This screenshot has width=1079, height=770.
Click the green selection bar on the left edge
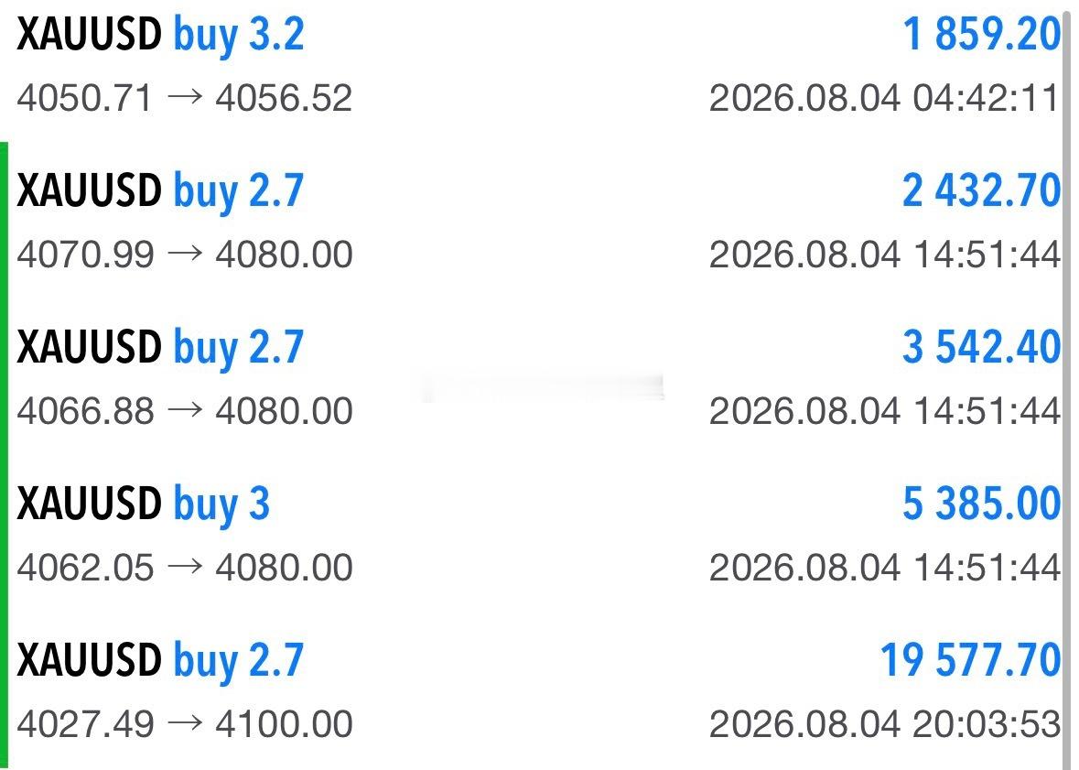(x=4, y=456)
